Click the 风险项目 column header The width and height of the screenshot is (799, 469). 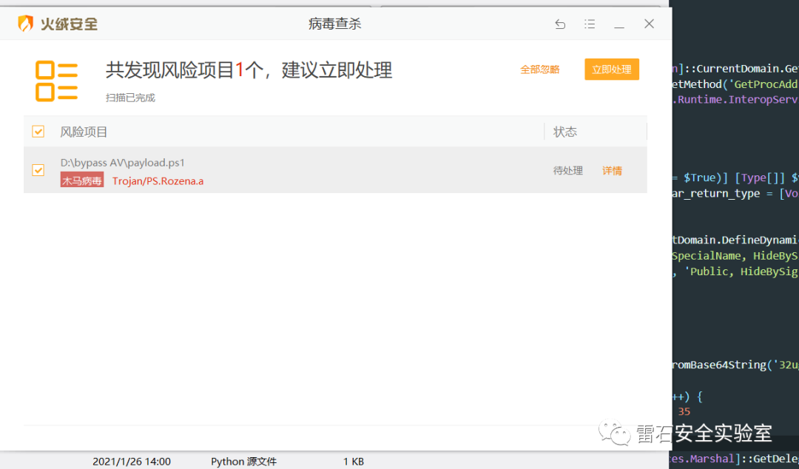point(84,132)
